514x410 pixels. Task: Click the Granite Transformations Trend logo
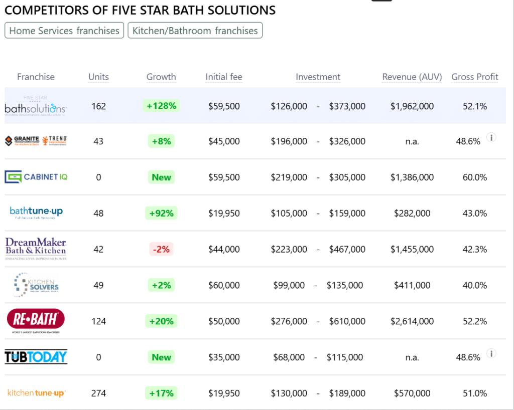click(x=36, y=141)
